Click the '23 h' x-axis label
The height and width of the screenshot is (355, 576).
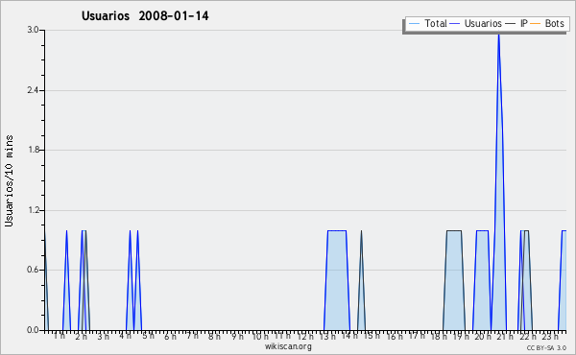coord(550,336)
